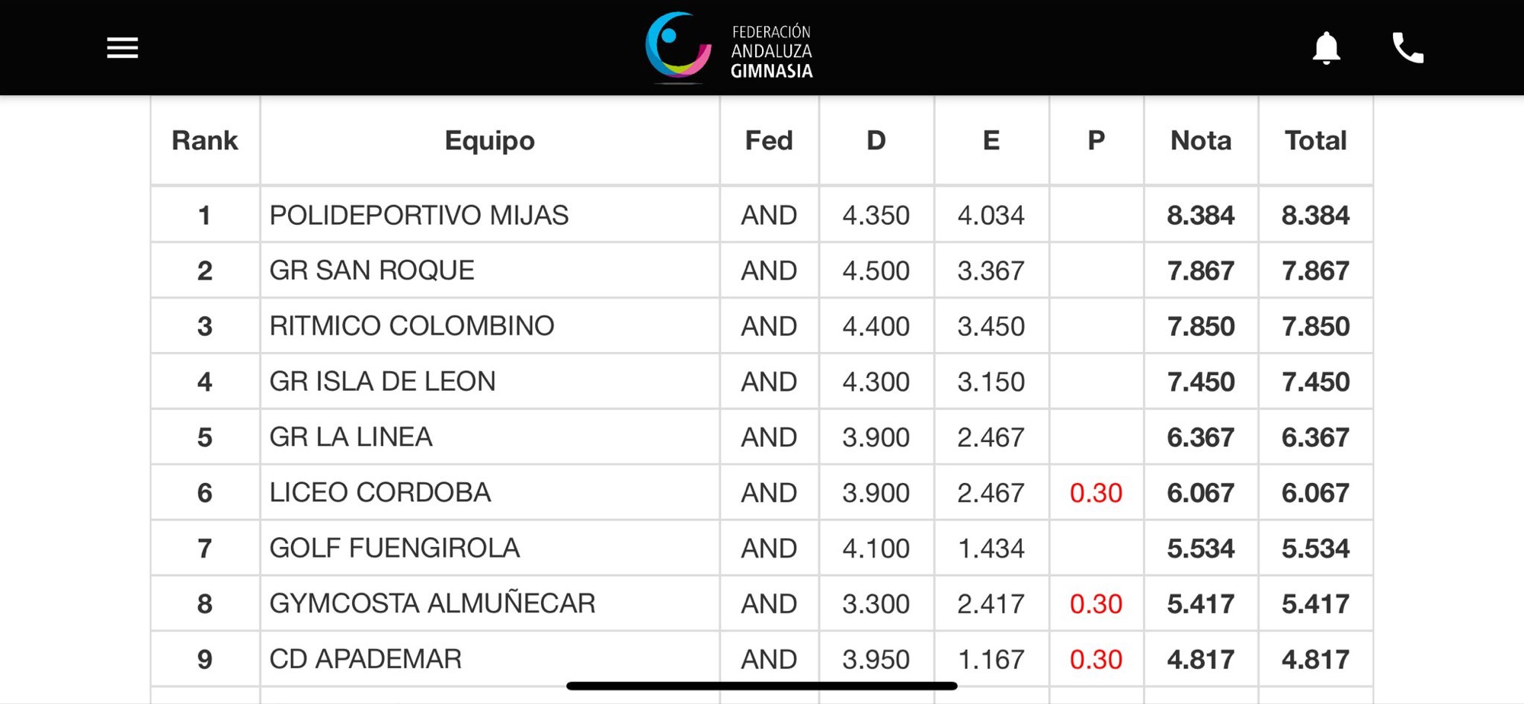Screen dimensions: 1524x704
Task: Click the Rank column header
Action: pos(204,140)
